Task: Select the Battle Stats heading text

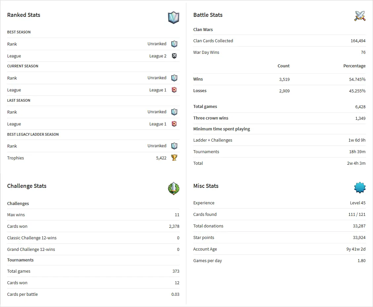Action: pyautogui.click(x=208, y=15)
